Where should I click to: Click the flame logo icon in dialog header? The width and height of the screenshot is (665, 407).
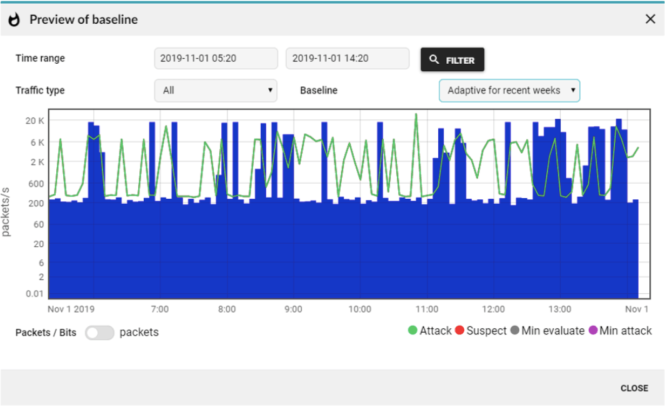[14, 20]
